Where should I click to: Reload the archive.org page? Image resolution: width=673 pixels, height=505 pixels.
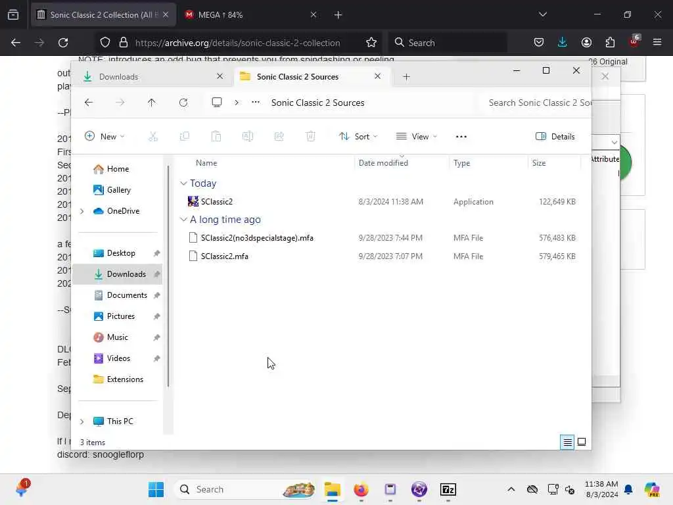pyautogui.click(x=63, y=43)
